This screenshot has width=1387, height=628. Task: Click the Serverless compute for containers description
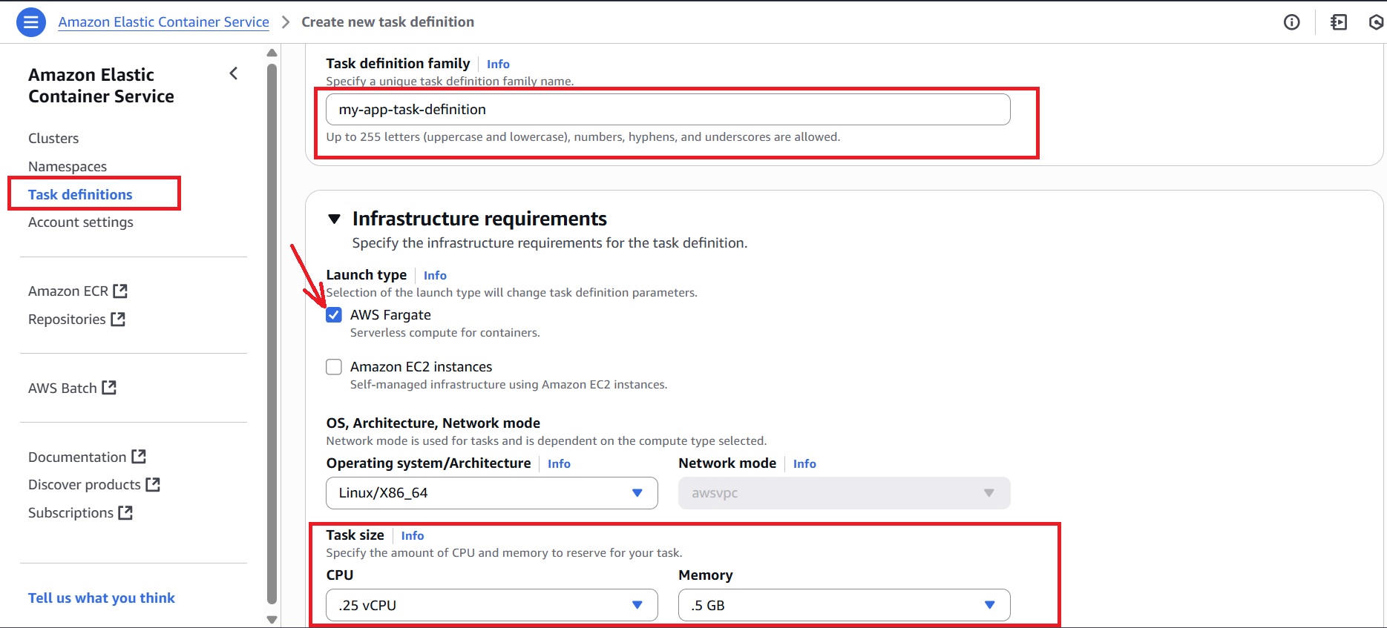(445, 333)
